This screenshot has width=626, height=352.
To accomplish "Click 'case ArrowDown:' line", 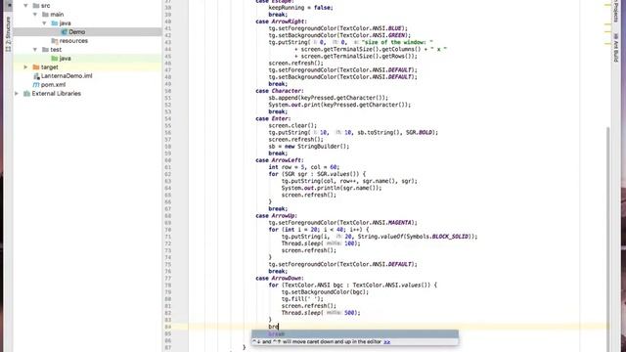I will pos(280,278).
